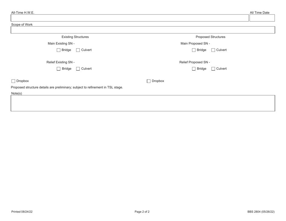This screenshot has width=286, height=221.
Task: Tick Bridge under Relief Existing SN
Action: tap(58, 69)
